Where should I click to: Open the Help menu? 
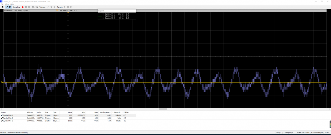click(12, 4)
